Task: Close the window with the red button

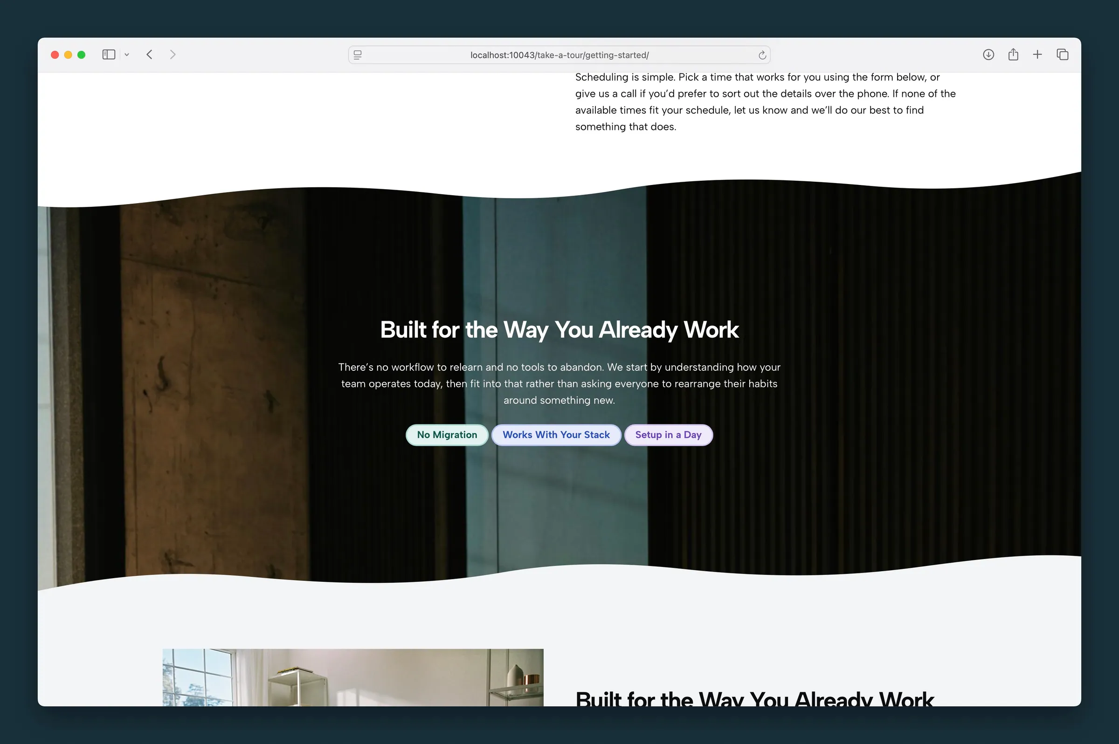Action: 55,55
